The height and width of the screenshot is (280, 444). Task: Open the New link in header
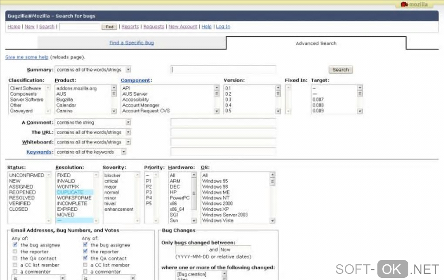pos(30,27)
